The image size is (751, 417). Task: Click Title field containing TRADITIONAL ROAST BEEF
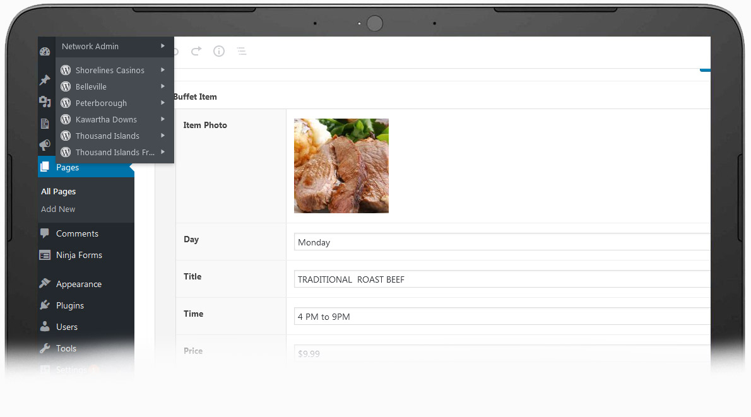(502, 279)
